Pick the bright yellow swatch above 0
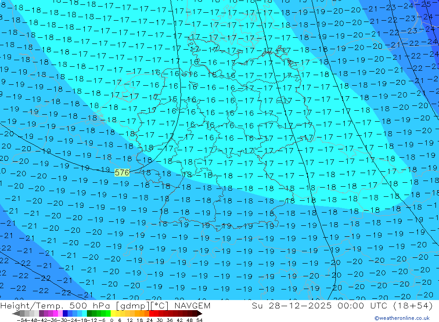The width and height of the screenshot is (439, 322). click(x=113, y=314)
